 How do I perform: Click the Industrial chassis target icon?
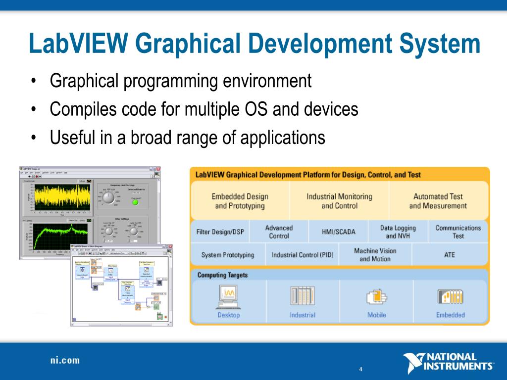click(303, 296)
